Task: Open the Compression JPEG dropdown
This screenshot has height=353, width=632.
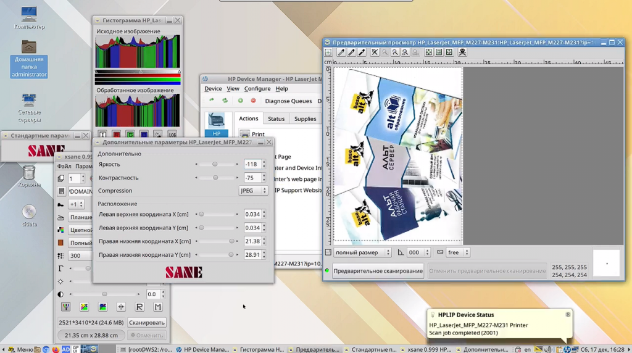Action: (x=253, y=191)
